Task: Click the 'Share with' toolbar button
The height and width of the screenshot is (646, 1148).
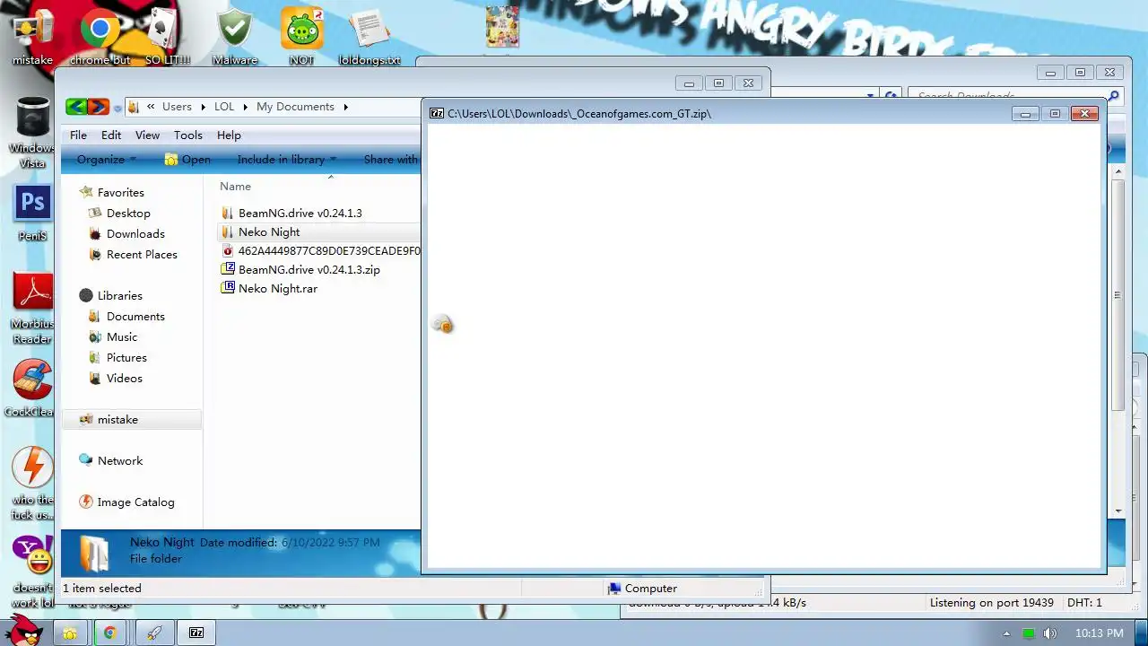Action: pos(391,159)
